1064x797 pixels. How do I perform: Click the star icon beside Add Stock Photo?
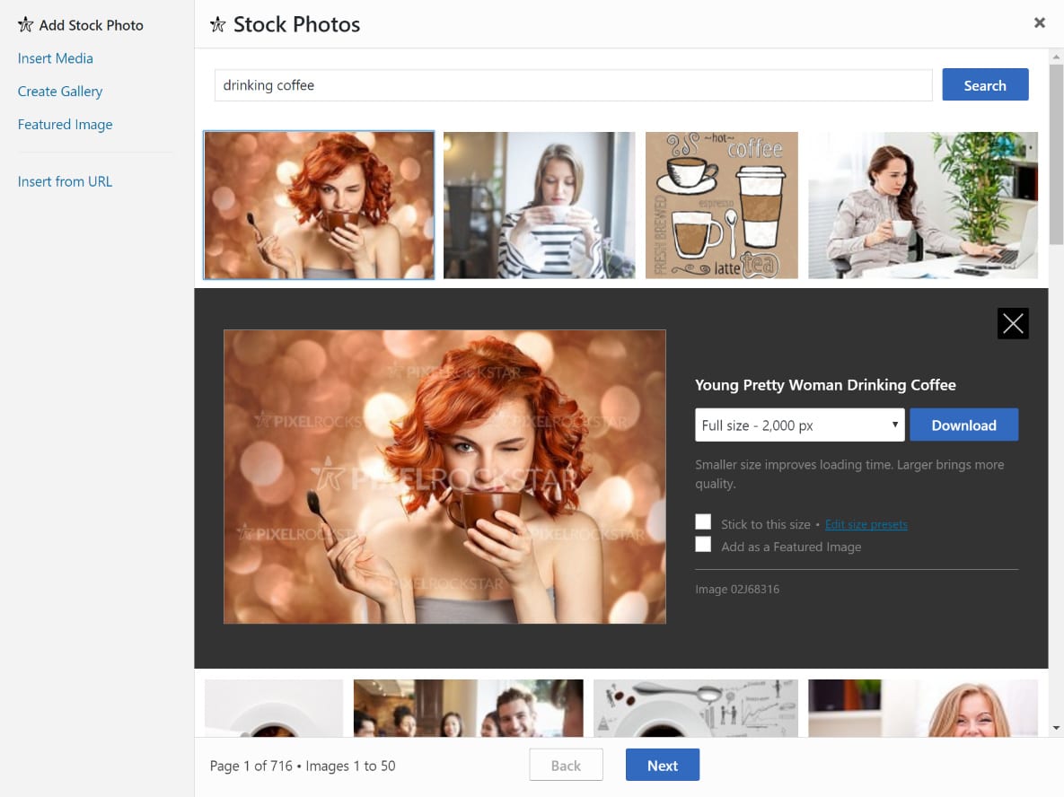pyautogui.click(x=24, y=24)
